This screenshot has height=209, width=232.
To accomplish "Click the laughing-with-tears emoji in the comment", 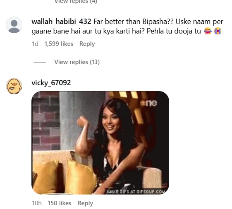I will [208, 31].
